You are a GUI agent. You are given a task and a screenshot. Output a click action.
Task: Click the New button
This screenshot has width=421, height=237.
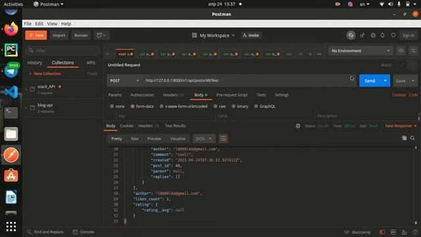tap(36, 35)
